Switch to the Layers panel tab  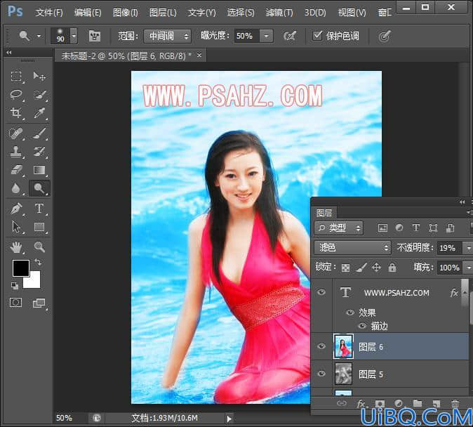coord(324,213)
